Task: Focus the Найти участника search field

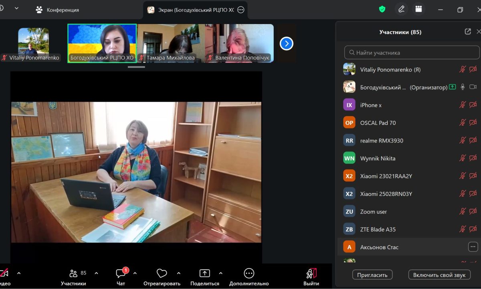Action: pyautogui.click(x=412, y=53)
